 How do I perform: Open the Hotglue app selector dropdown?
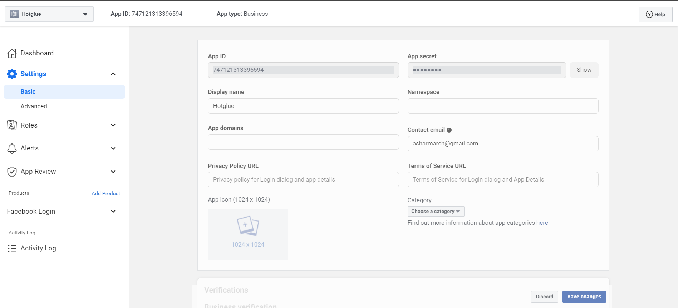(x=49, y=14)
